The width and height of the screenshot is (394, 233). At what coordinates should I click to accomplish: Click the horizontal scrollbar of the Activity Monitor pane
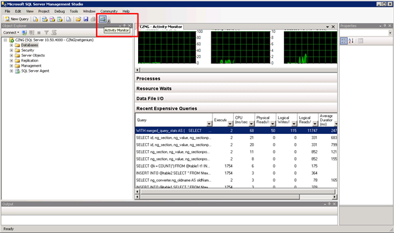coord(236,197)
